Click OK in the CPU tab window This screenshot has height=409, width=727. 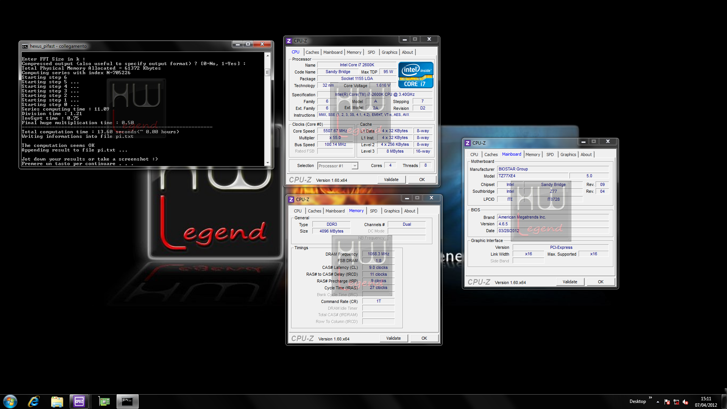pyautogui.click(x=422, y=180)
